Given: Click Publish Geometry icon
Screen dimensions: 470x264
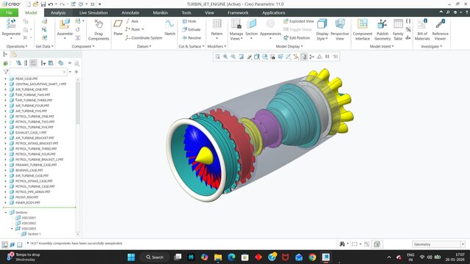Looking at the screenshot, I should click(x=382, y=24).
